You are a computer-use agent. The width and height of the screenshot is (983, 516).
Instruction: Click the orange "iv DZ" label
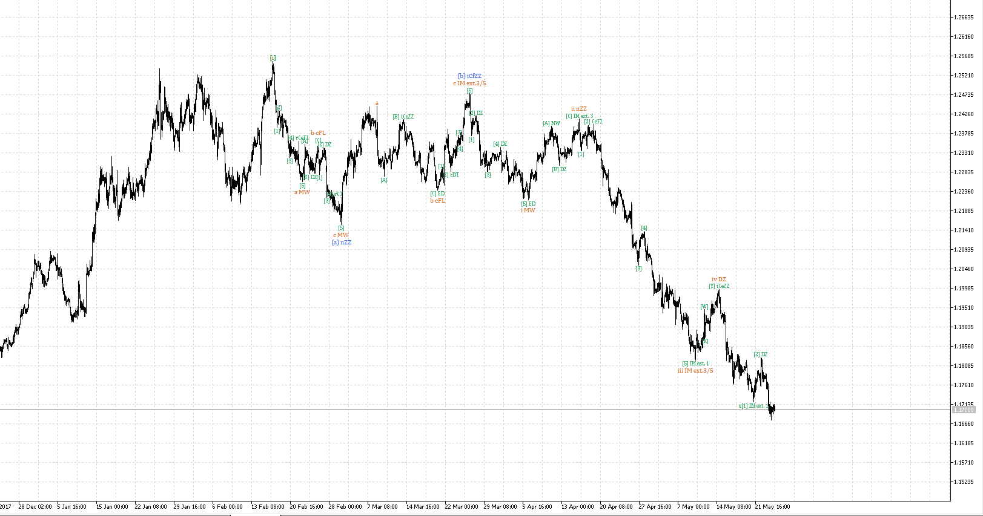click(x=719, y=279)
